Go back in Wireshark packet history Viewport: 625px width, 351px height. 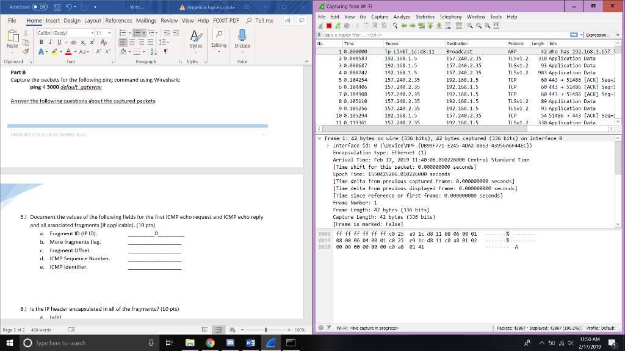404,26
